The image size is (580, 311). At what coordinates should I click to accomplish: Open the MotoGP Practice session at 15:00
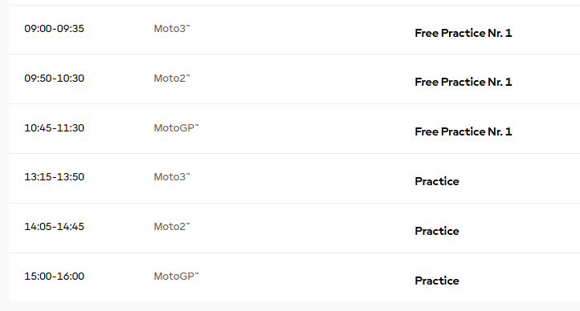point(437,281)
